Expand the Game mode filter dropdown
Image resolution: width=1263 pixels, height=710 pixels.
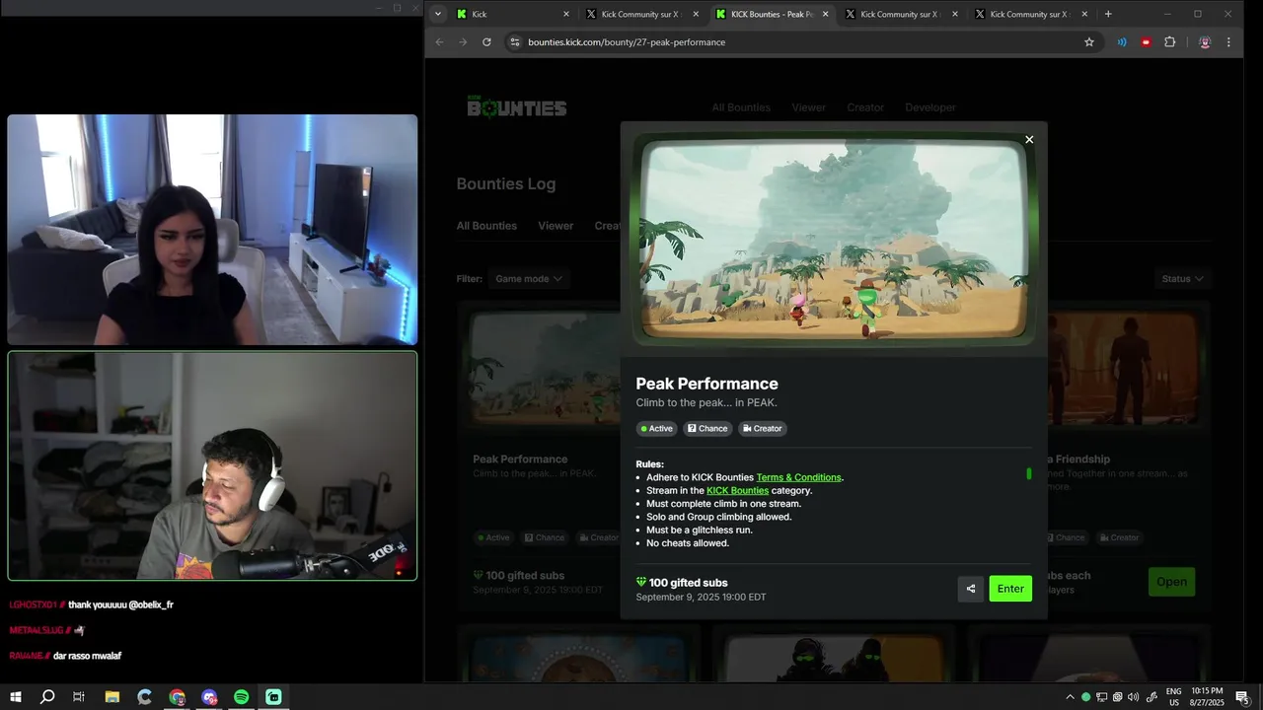(x=529, y=279)
